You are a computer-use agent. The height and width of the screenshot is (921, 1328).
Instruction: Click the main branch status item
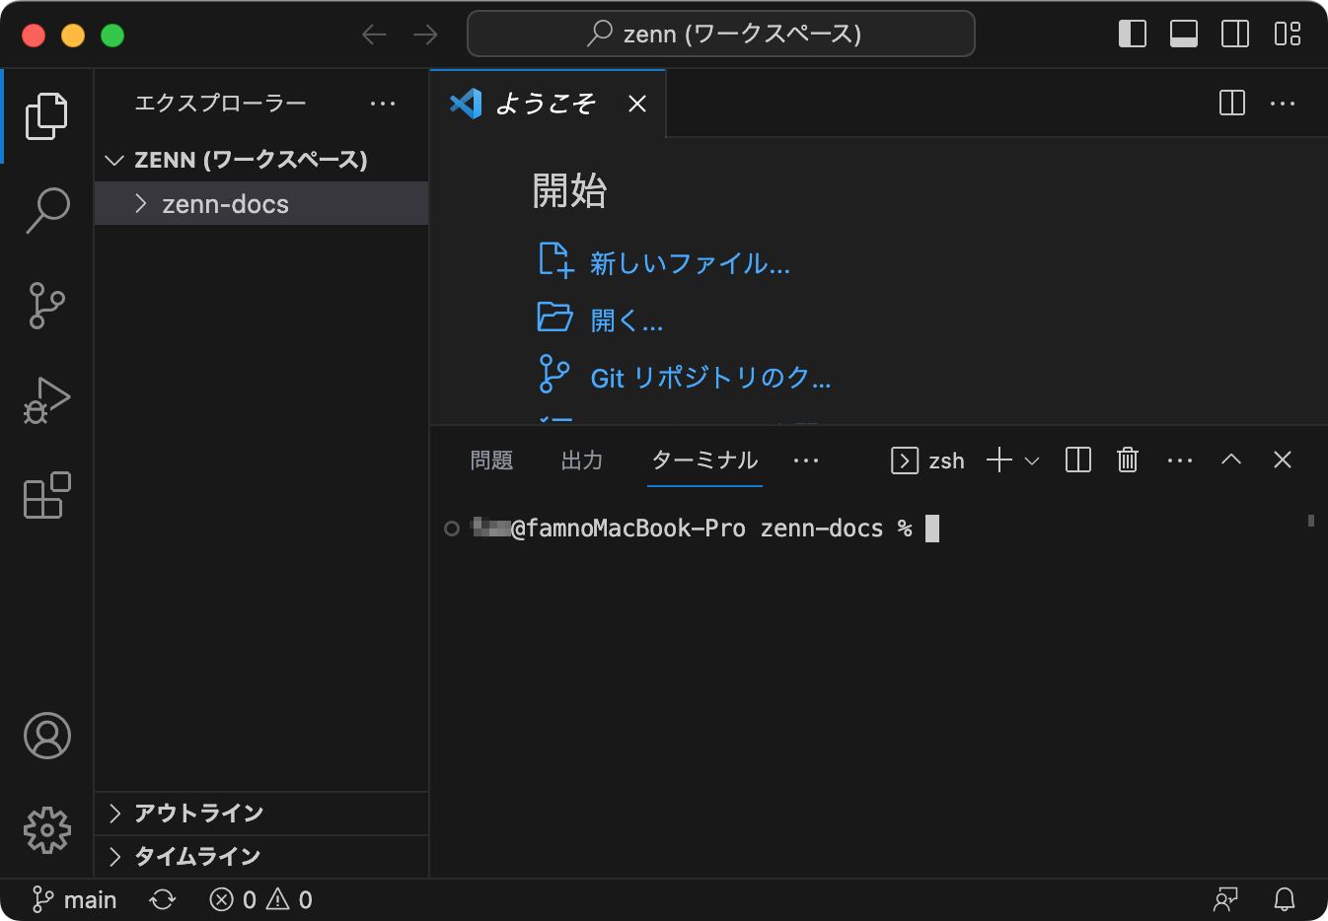75,900
